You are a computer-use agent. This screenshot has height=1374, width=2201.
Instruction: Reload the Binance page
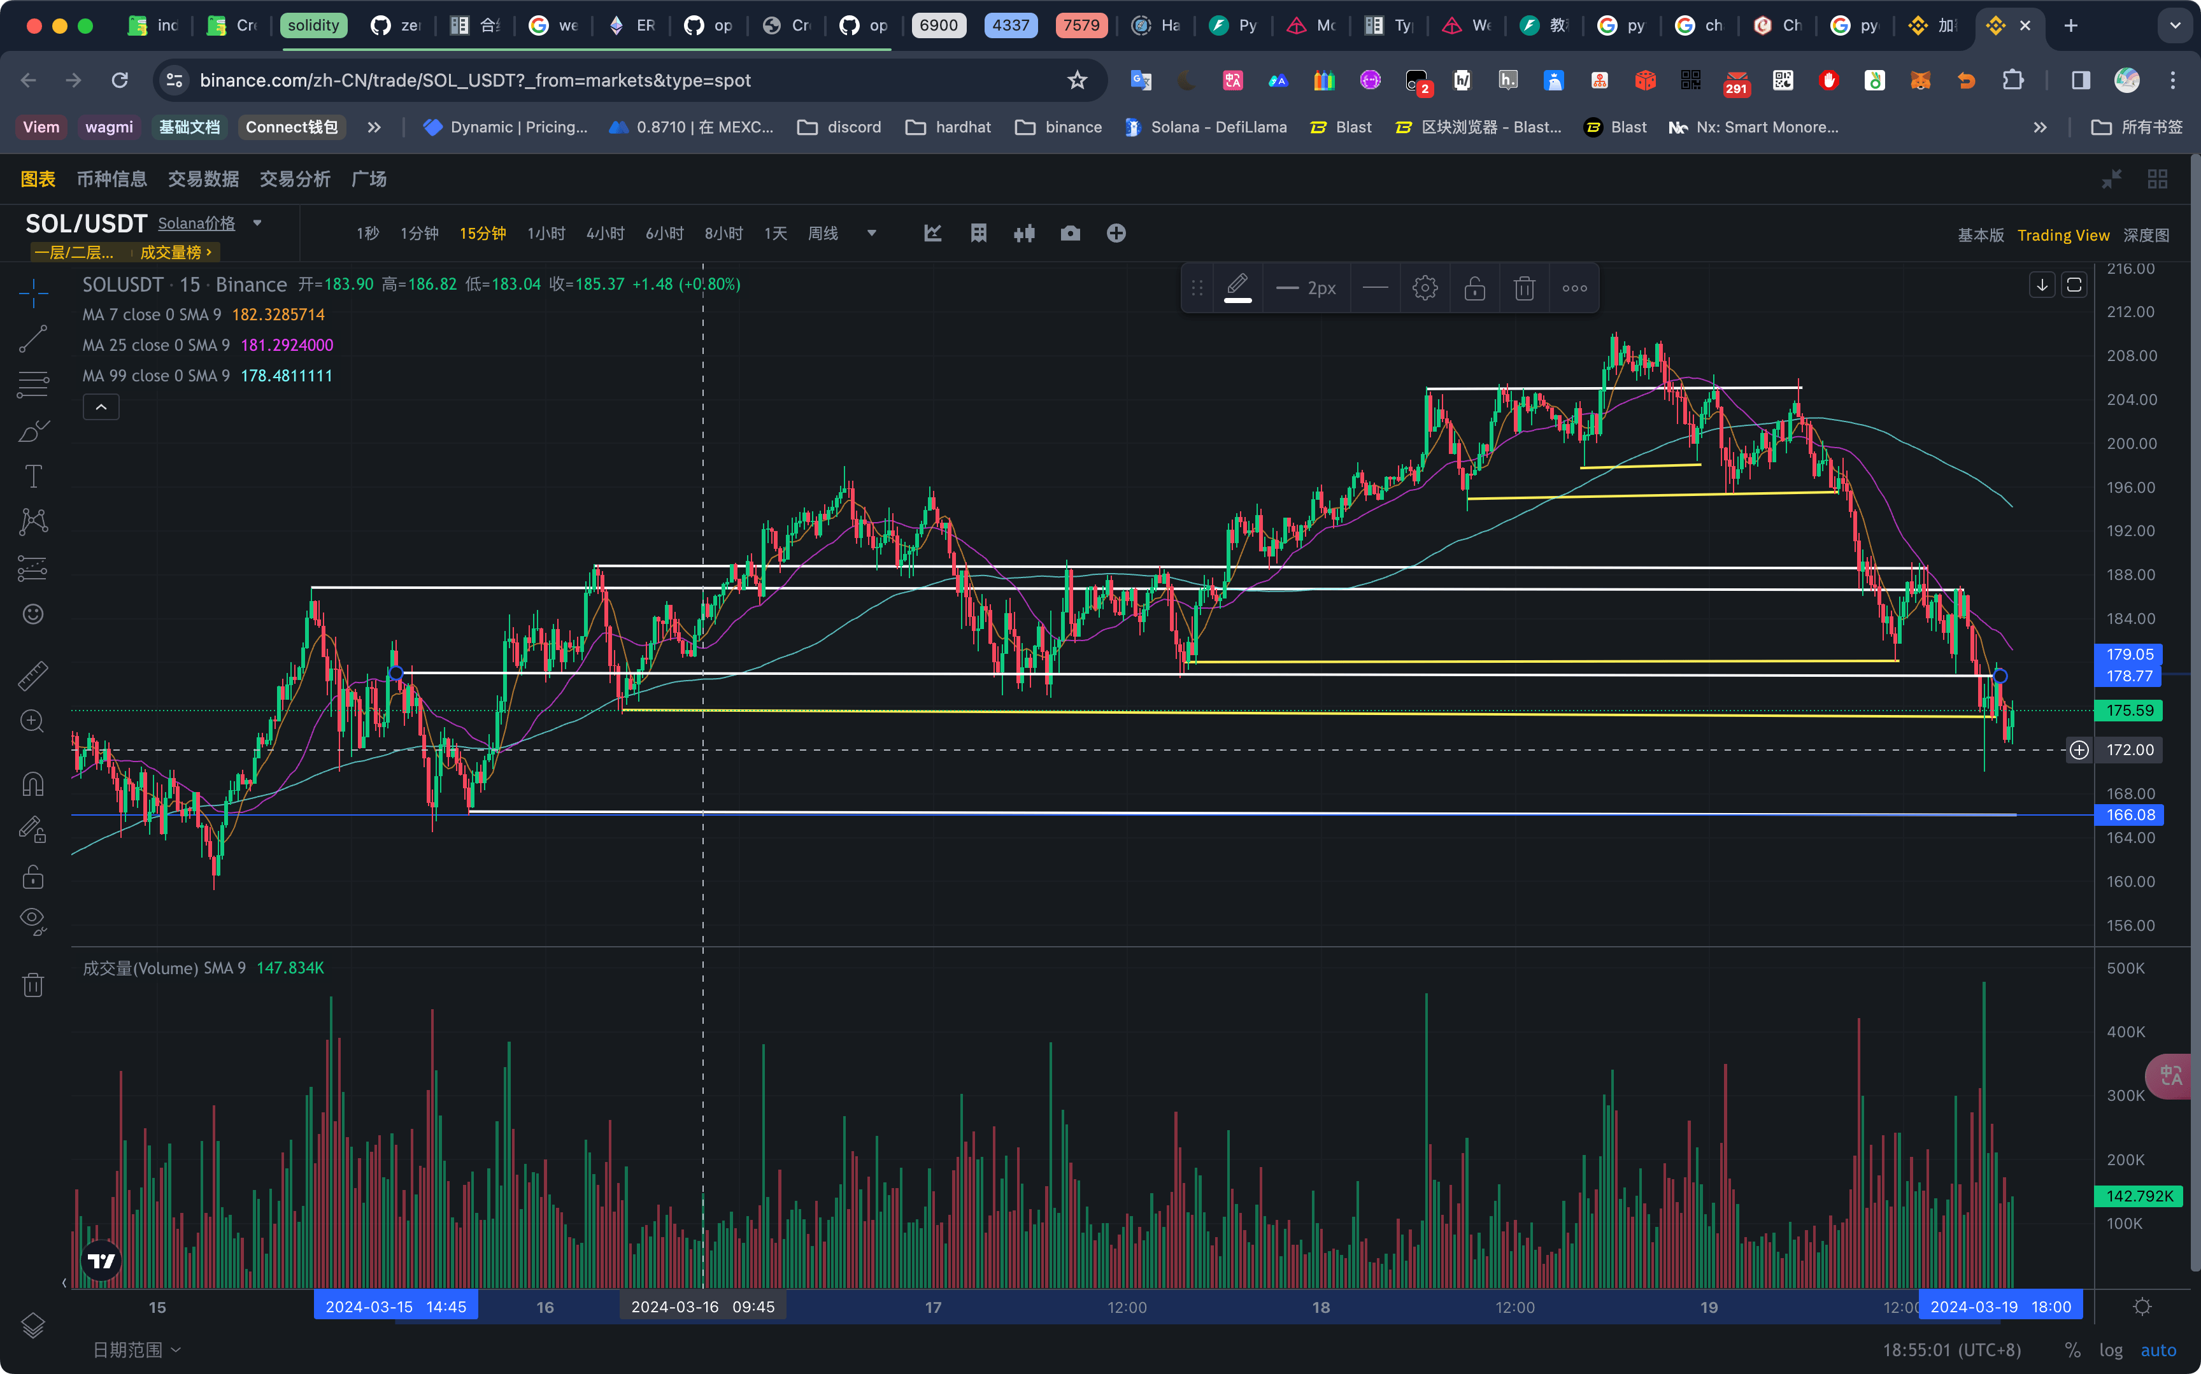(119, 80)
